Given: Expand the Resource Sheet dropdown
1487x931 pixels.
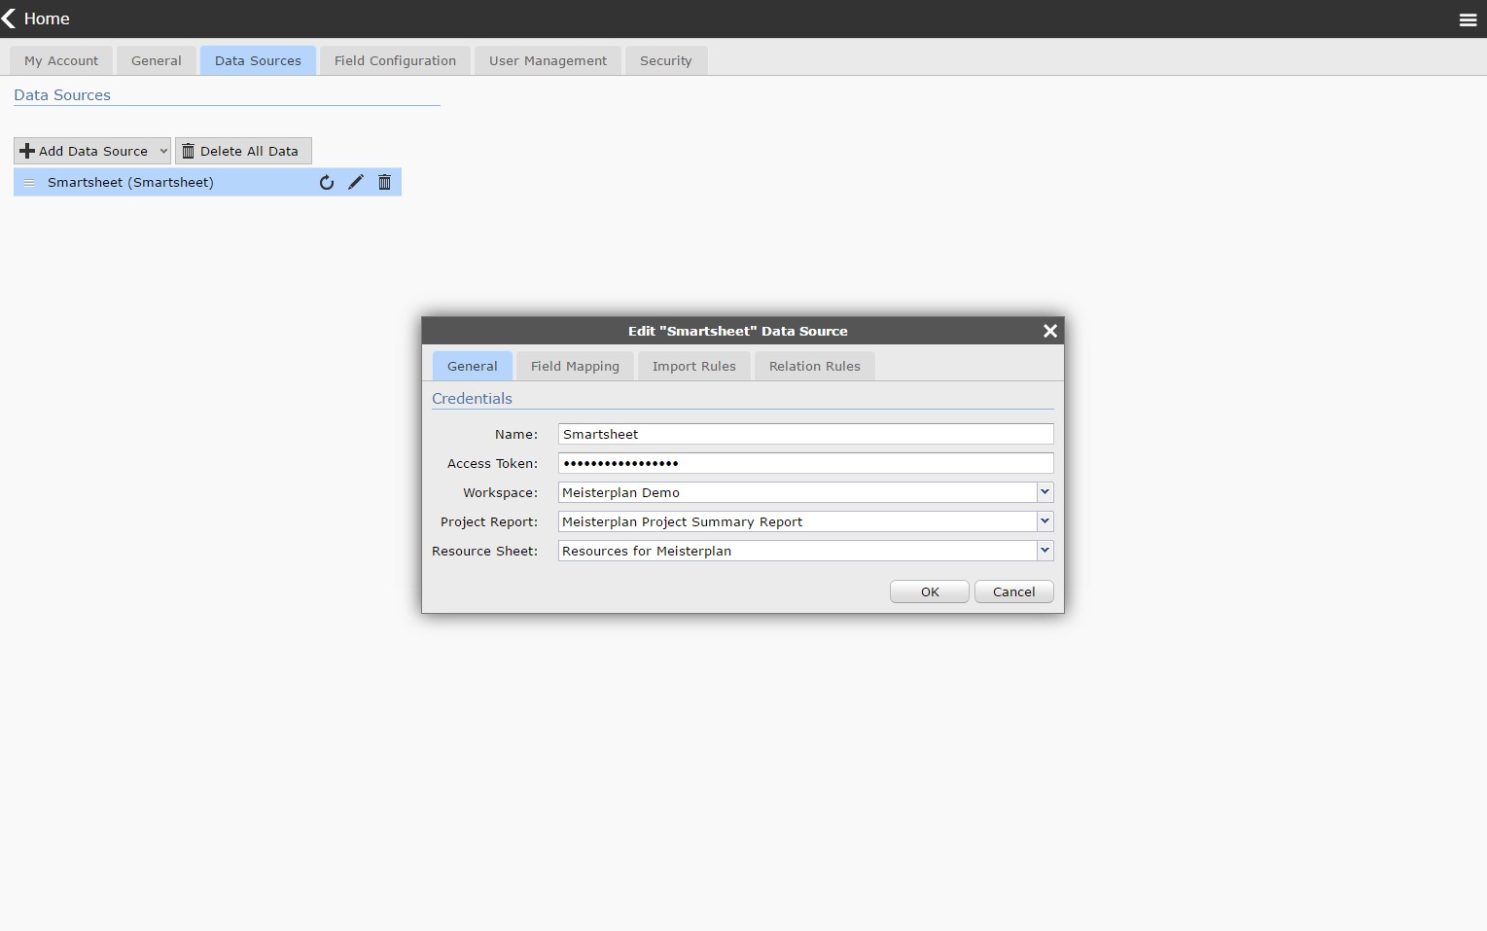Looking at the screenshot, I should [1044, 551].
